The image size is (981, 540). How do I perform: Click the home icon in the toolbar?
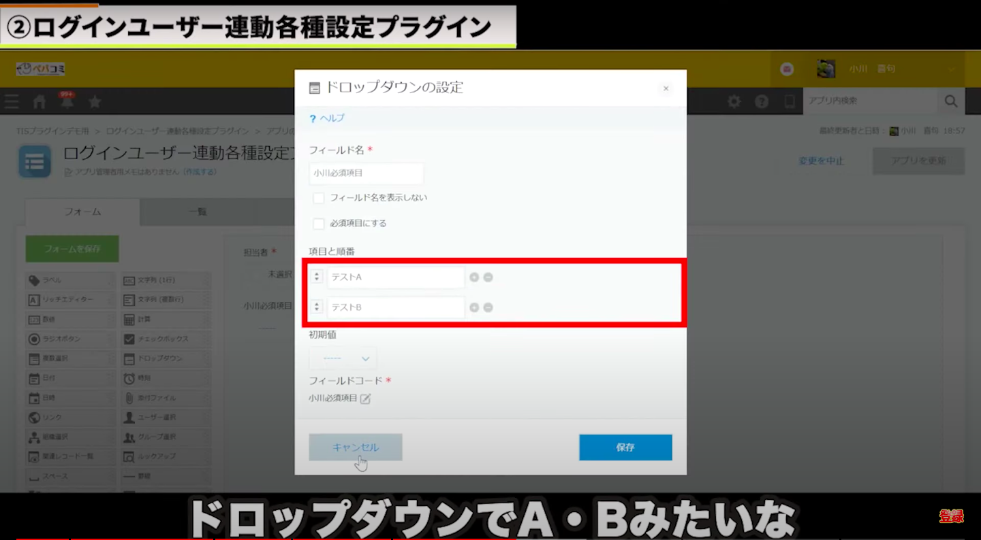[40, 102]
